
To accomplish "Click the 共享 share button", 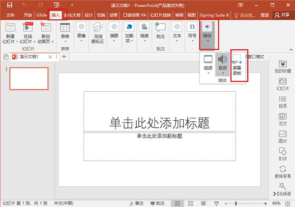I will tap(282, 15).
